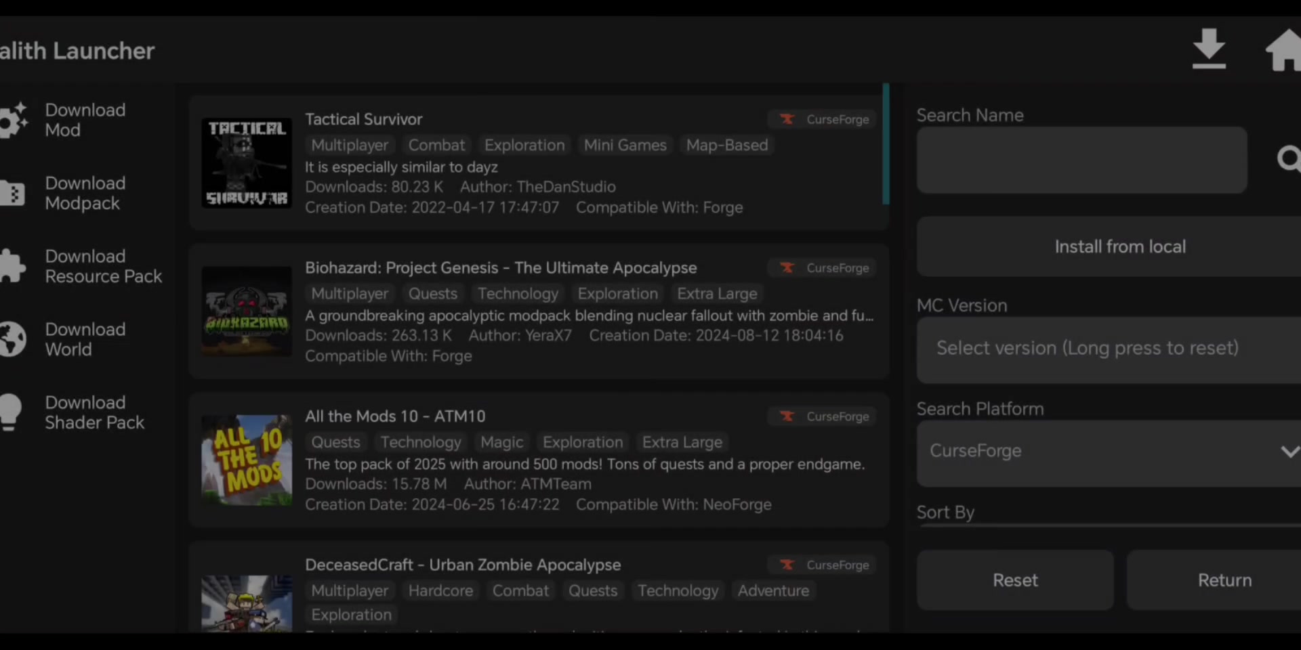This screenshot has width=1301, height=650.
Task: Click Multiplayer tag on Biohazard modpack
Action: click(x=350, y=294)
